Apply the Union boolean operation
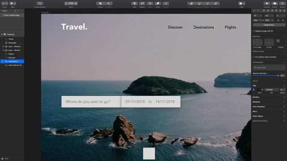The height and width of the screenshot is (161, 287). [x=191, y=4]
